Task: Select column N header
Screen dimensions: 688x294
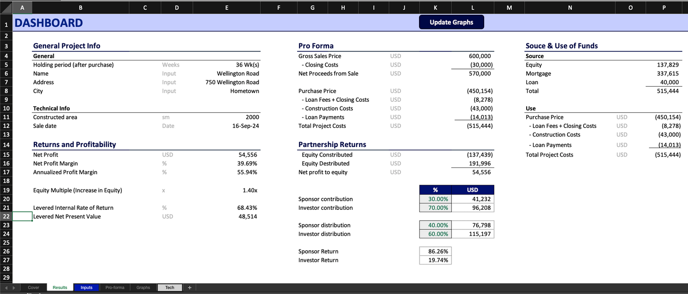Action: 570,8
